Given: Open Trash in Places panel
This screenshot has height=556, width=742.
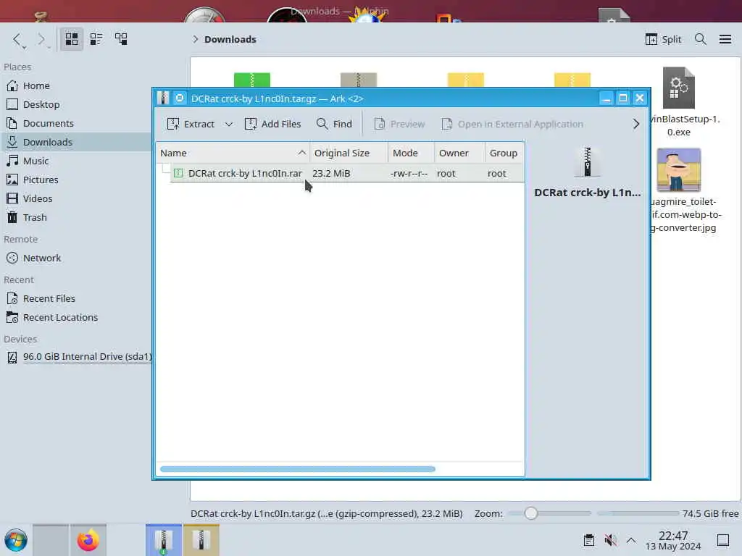Looking at the screenshot, I should point(75,217).
